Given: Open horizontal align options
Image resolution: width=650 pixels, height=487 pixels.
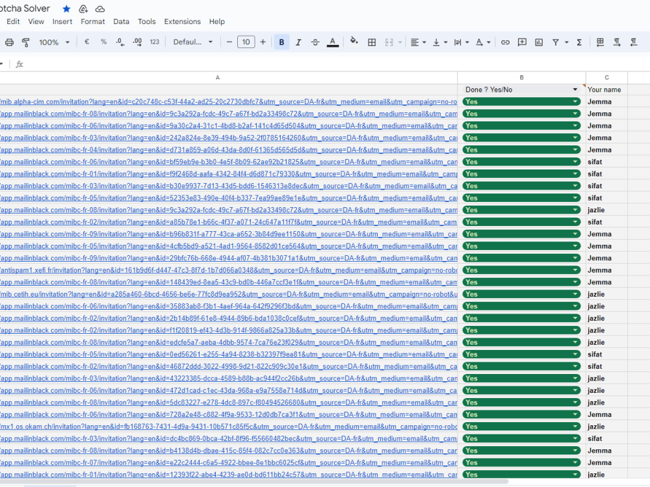Looking at the screenshot, I should (418, 42).
